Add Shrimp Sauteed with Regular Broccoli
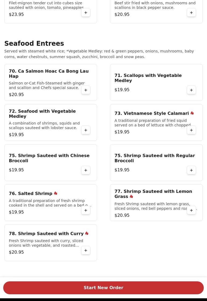 tap(191, 170)
